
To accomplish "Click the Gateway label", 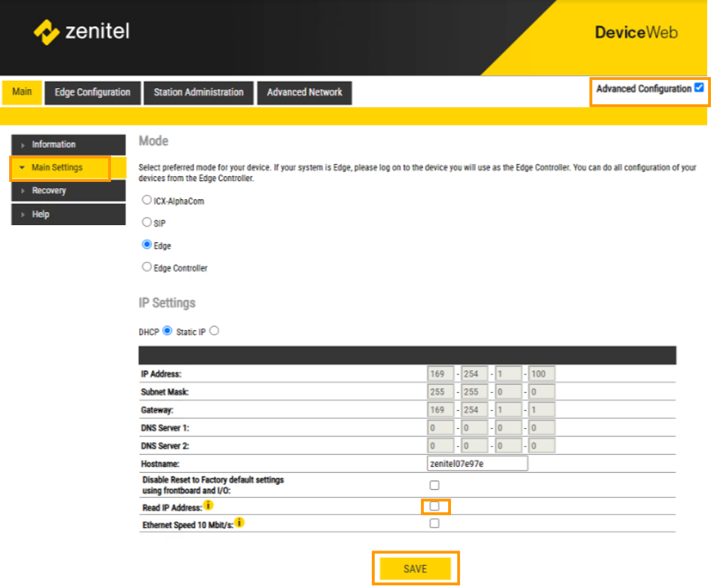I will [x=157, y=410].
